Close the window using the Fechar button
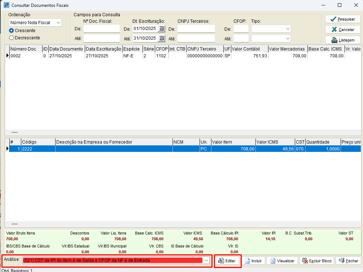The height and width of the screenshot is (272, 363). pyautogui.click(x=348, y=261)
